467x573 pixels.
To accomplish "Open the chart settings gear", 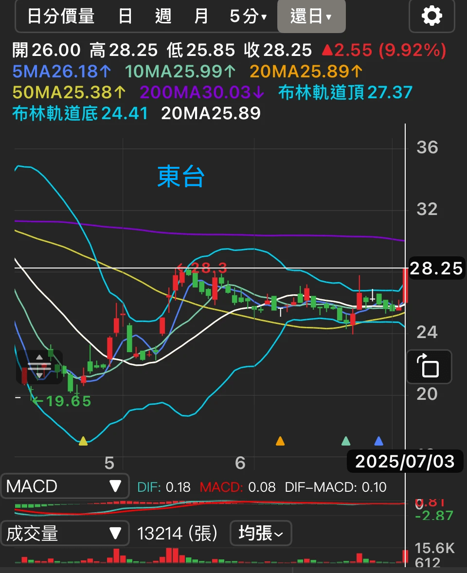I will [x=431, y=16].
